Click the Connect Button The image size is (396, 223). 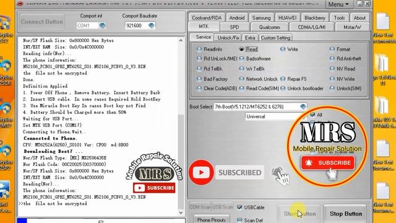pos(41,22)
